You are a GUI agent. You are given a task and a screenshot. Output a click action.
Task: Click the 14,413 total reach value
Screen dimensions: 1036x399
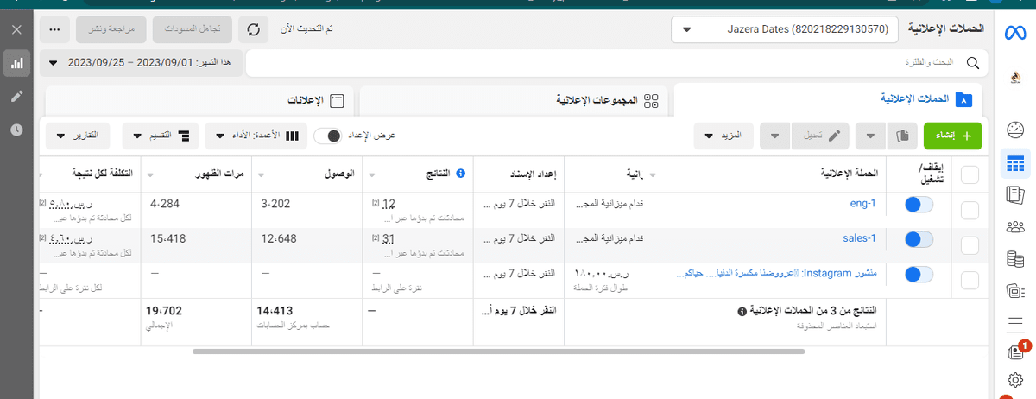tap(275, 310)
